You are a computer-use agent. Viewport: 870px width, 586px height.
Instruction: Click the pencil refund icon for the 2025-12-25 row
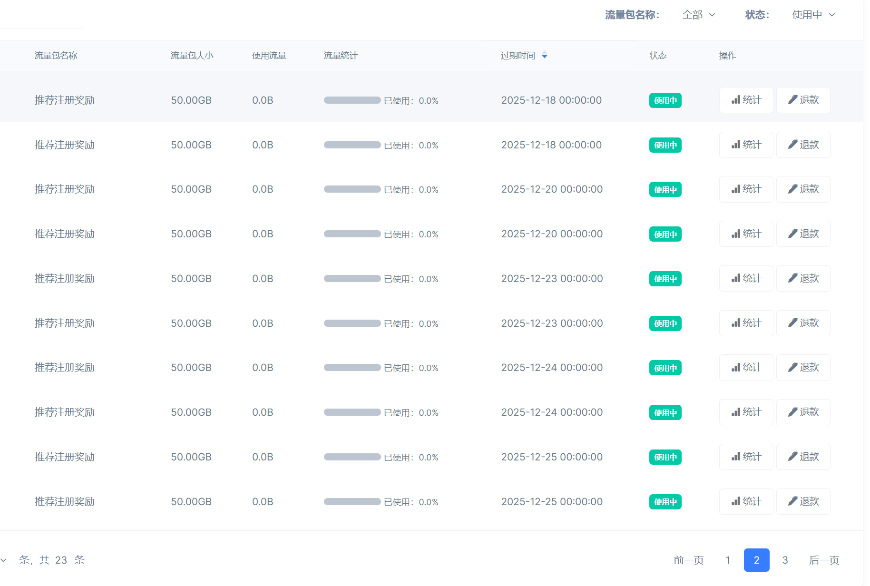coord(792,457)
